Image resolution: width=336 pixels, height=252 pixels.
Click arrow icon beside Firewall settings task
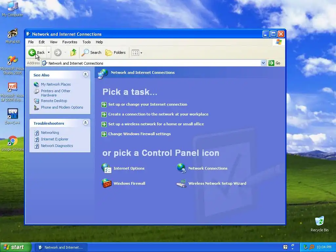click(104, 134)
